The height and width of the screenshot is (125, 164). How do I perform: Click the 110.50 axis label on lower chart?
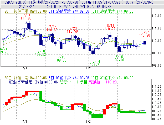pos(156,99)
